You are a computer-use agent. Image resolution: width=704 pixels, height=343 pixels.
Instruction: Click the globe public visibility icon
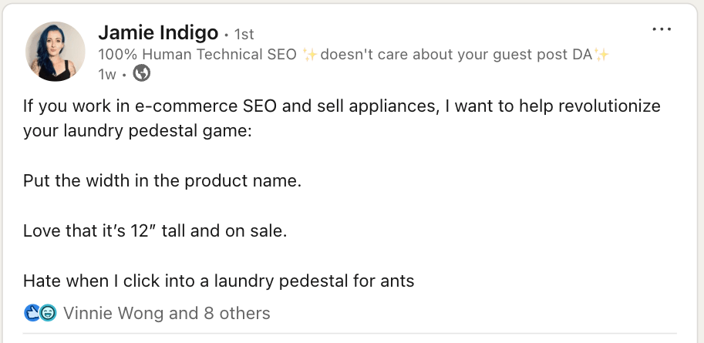pyautogui.click(x=141, y=74)
